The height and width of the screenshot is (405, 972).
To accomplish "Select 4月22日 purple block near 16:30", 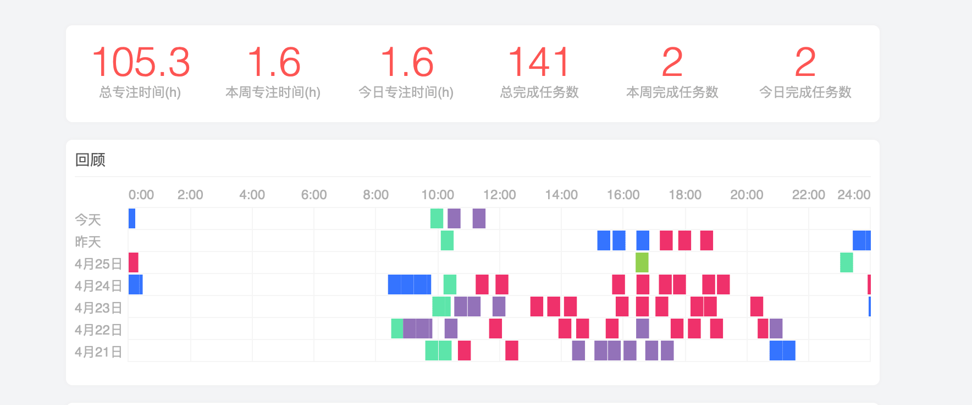I will point(643,329).
